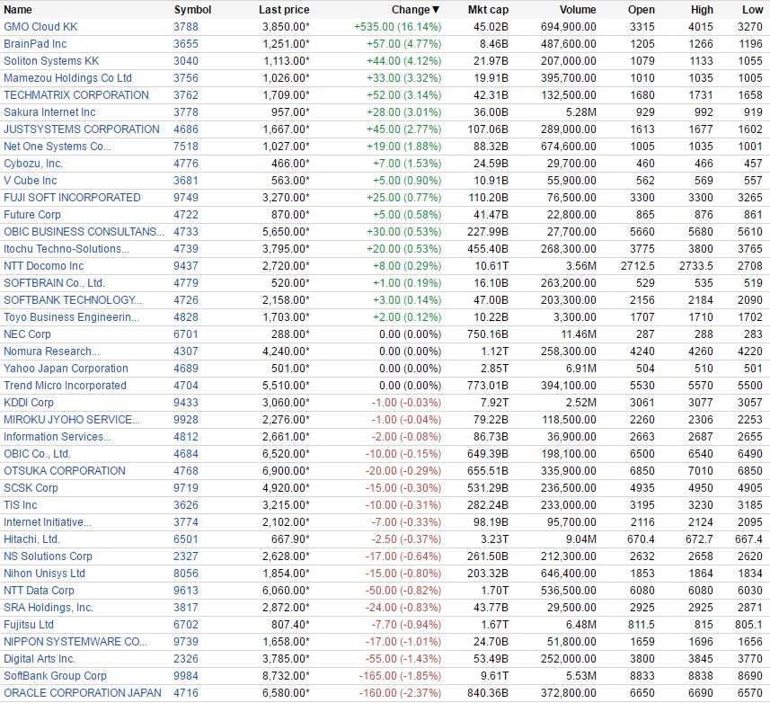Open TECHMATRIX CORPORATION link

tap(76, 95)
